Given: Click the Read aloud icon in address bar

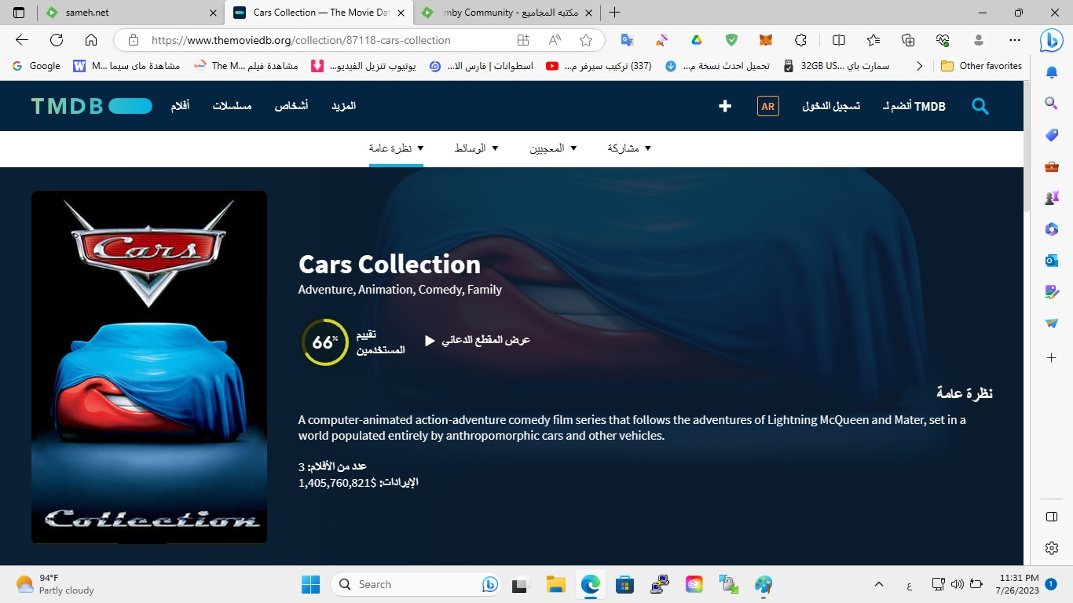Looking at the screenshot, I should [555, 40].
